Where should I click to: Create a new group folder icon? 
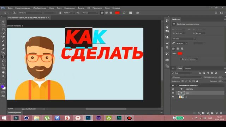coord(212,113)
